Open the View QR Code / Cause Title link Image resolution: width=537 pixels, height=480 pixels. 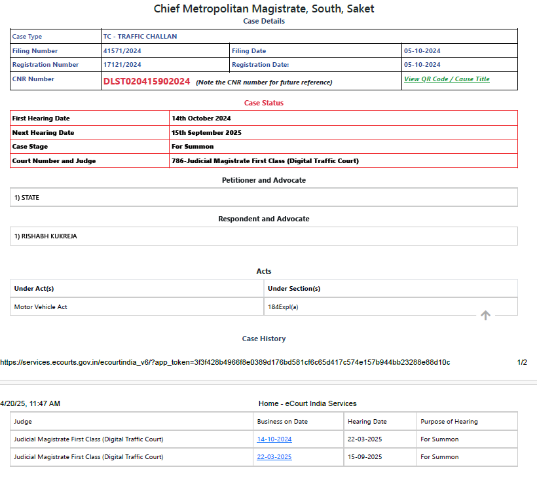[x=447, y=79]
